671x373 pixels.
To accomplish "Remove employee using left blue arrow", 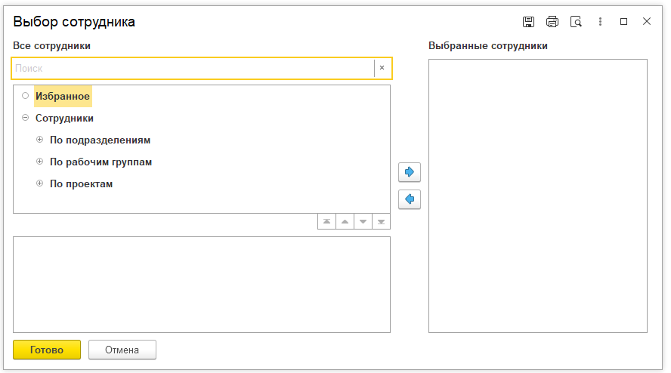I will pyautogui.click(x=410, y=199).
